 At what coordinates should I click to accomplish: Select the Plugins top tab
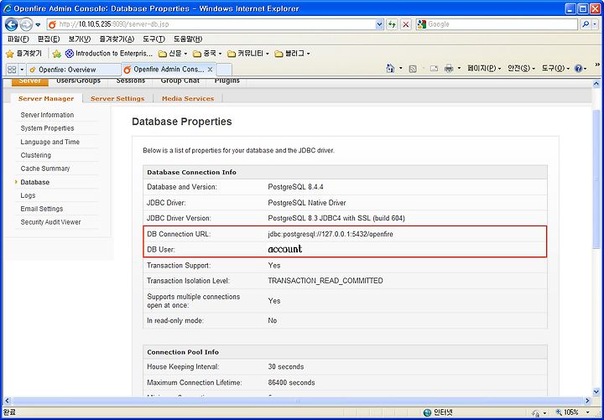226,80
